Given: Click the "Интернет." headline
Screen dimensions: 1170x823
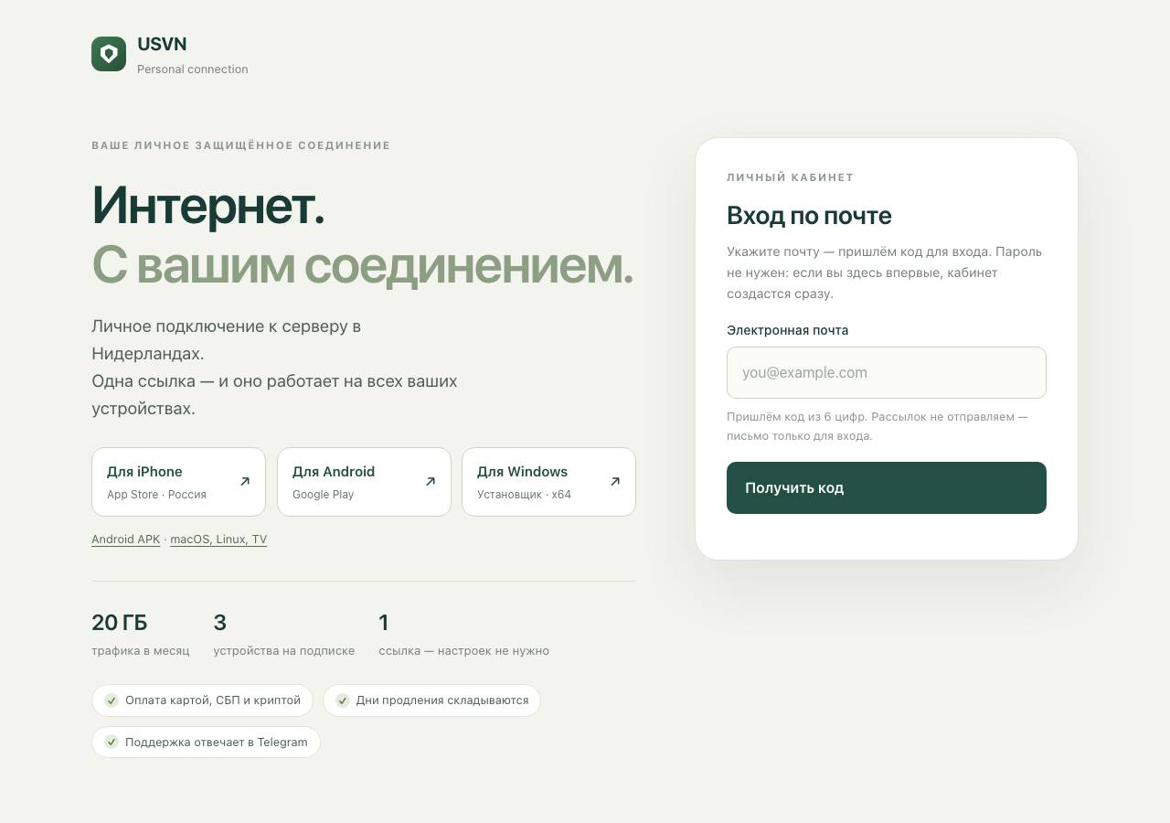Looking at the screenshot, I should 208,205.
